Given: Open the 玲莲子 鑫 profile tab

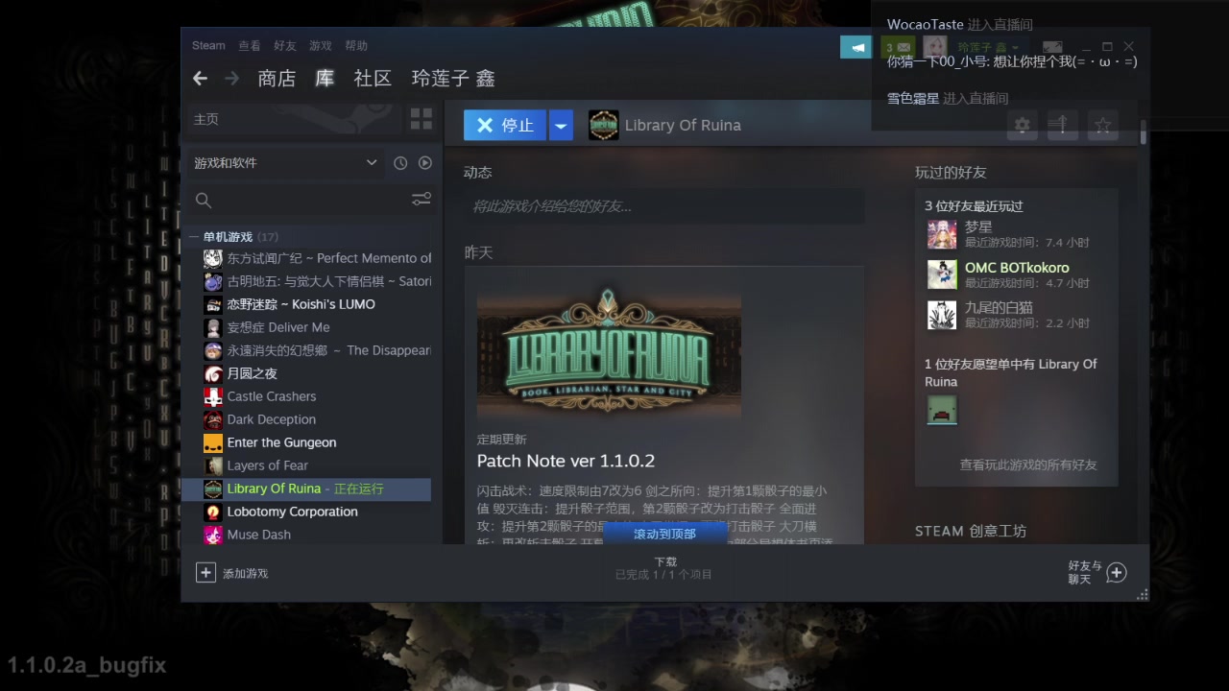Looking at the screenshot, I should pos(453,79).
